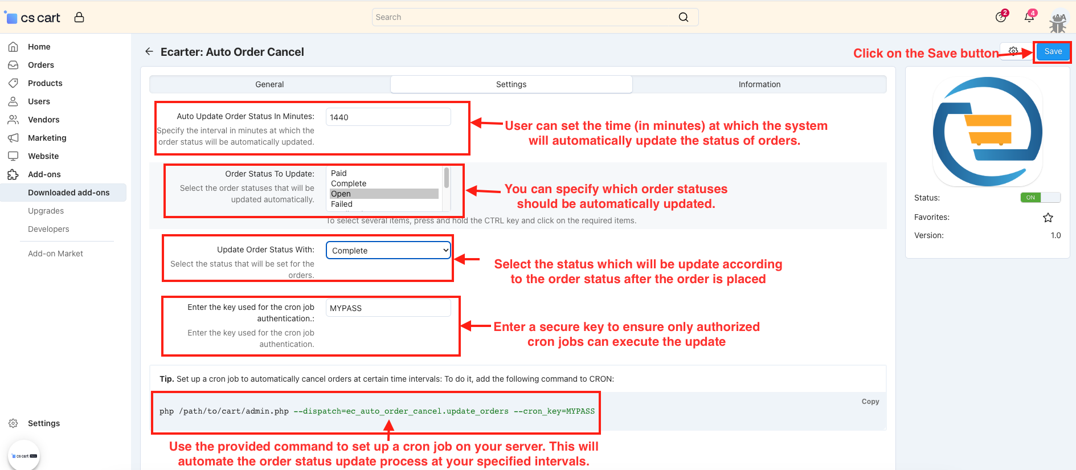Switch to the General tab
Image resolution: width=1076 pixels, height=470 pixels.
pos(269,84)
